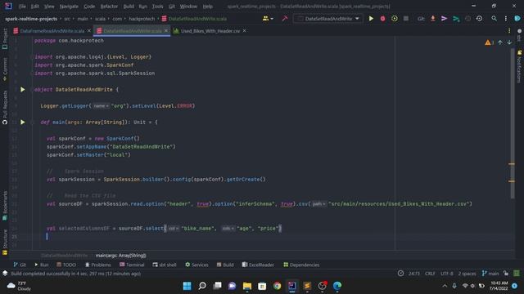
Task: Open the Dependencies tool window
Action: [301, 265]
